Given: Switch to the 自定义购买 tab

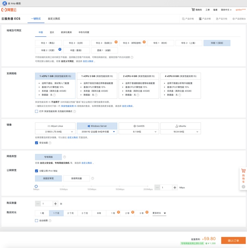Looking at the screenshot, I should [54, 19].
